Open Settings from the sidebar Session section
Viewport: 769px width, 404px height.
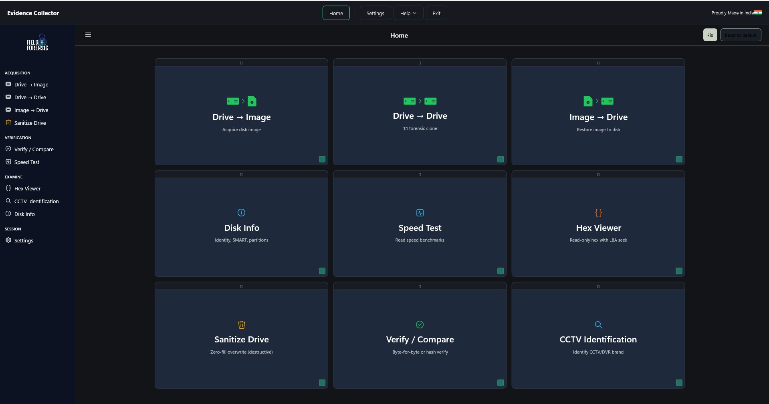point(24,240)
